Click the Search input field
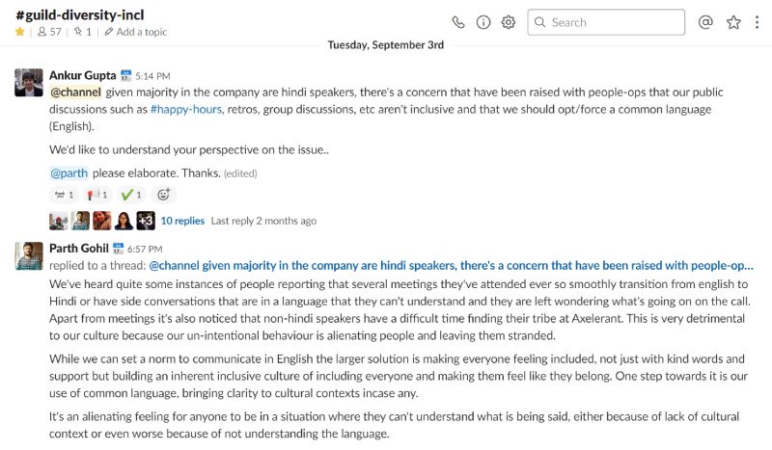772x450 pixels. [x=606, y=22]
